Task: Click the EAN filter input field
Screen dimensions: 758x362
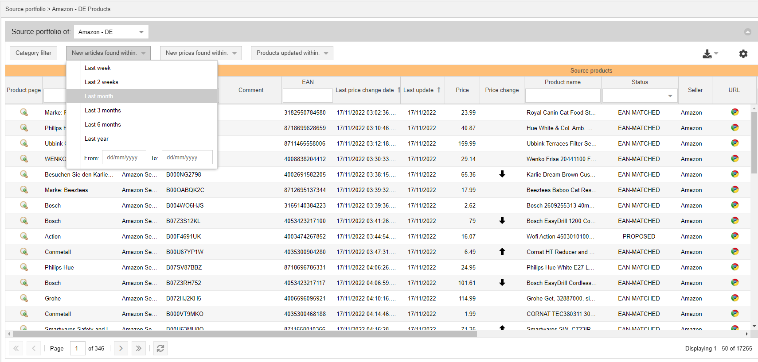Action: (x=308, y=96)
